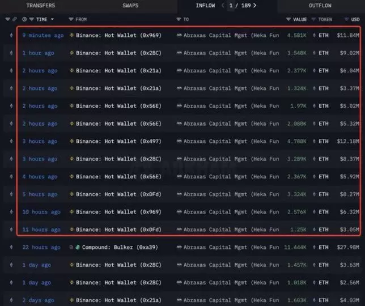
Task: Open Binance: Hot Wallet (0x969) on $11.84M row
Action: pyautogui.click(x=118, y=35)
